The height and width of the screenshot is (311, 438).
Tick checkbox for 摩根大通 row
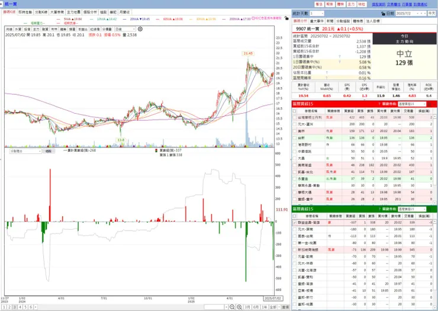coord(294,193)
